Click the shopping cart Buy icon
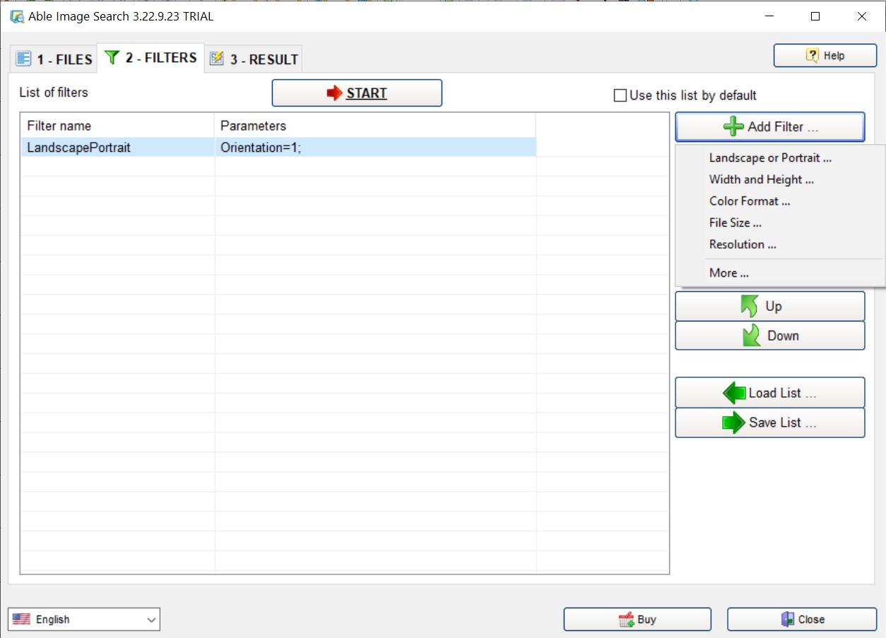Screen dimensions: 886x638 pyautogui.click(x=626, y=620)
